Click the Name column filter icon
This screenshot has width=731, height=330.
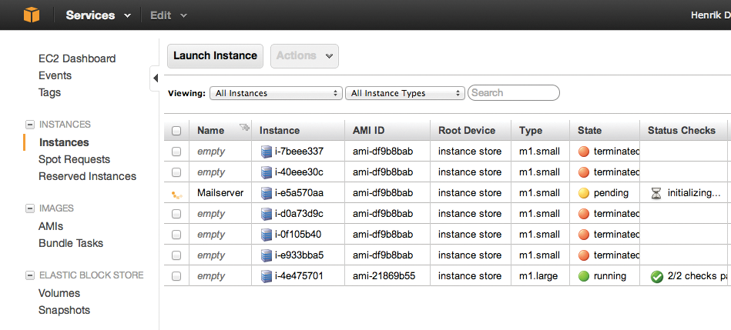tap(245, 128)
